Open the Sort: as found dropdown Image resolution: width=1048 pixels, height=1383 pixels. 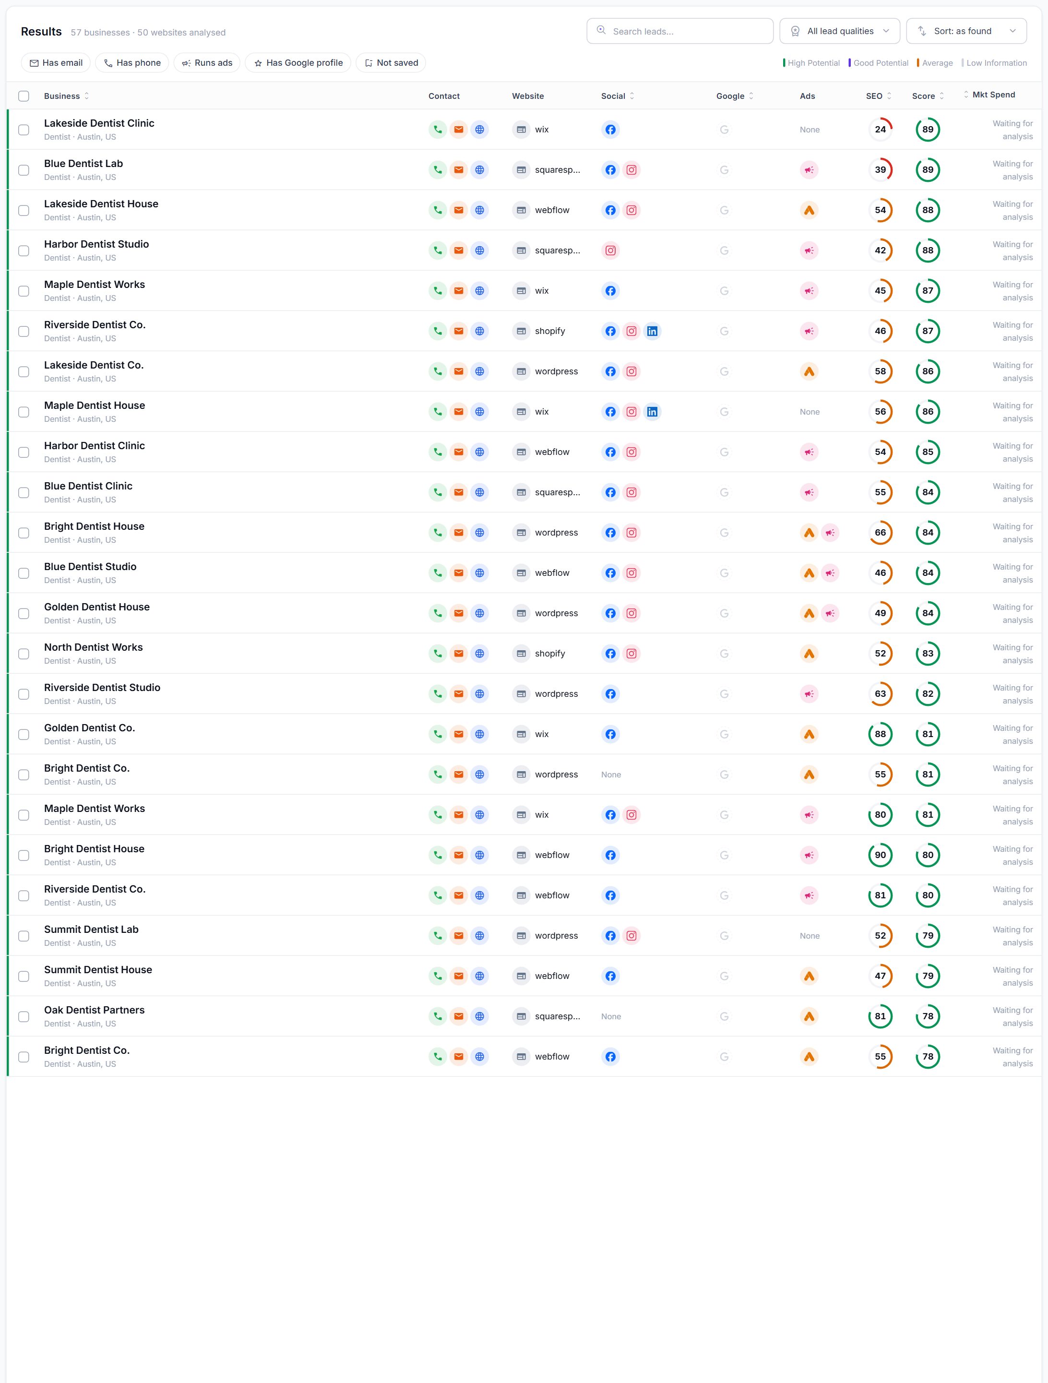point(966,31)
